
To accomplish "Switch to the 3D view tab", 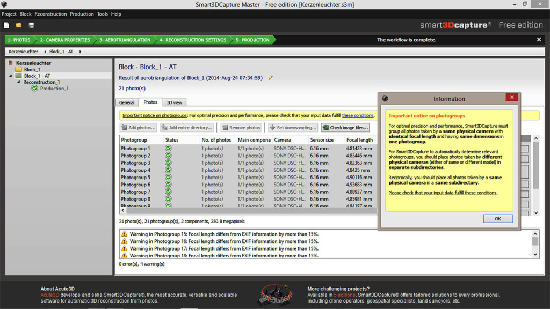I will coord(175,102).
